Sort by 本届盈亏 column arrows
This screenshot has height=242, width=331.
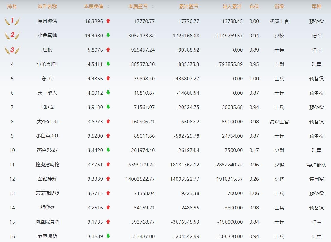tap(153, 7)
